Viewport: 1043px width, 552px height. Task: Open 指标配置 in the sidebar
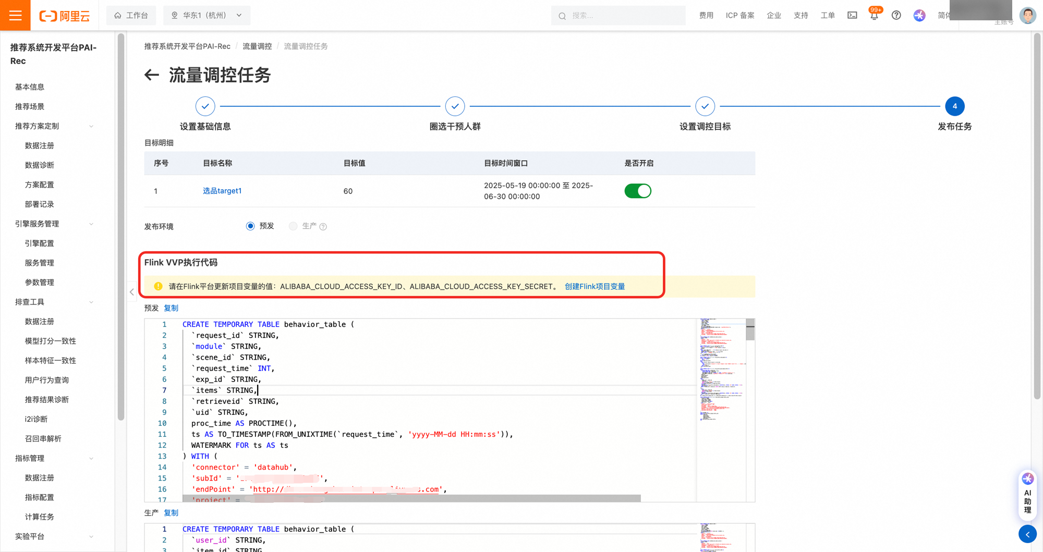pyautogui.click(x=40, y=497)
